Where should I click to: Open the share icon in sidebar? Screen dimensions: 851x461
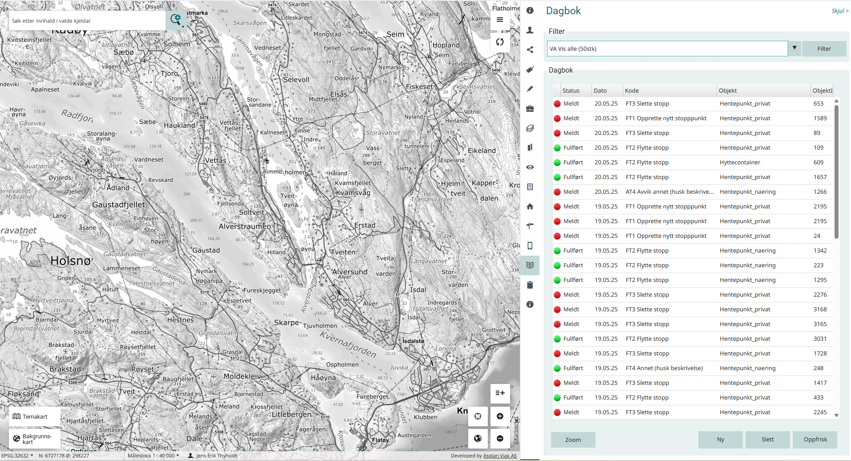(530, 50)
